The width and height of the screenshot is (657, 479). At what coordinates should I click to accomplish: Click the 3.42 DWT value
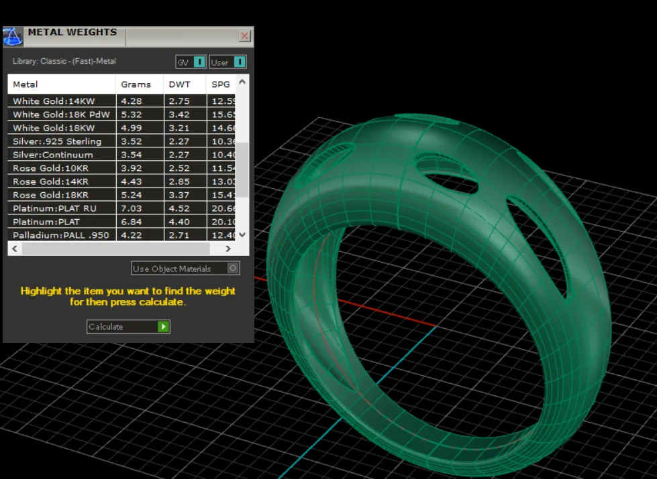(179, 115)
